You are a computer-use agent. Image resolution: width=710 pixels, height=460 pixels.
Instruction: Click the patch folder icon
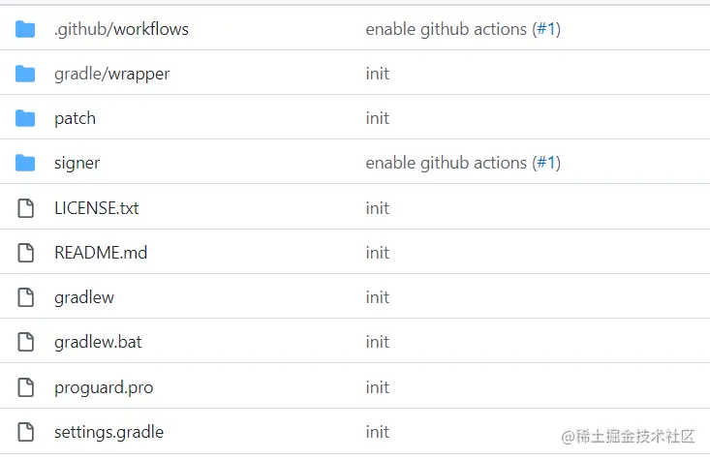(x=25, y=118)
